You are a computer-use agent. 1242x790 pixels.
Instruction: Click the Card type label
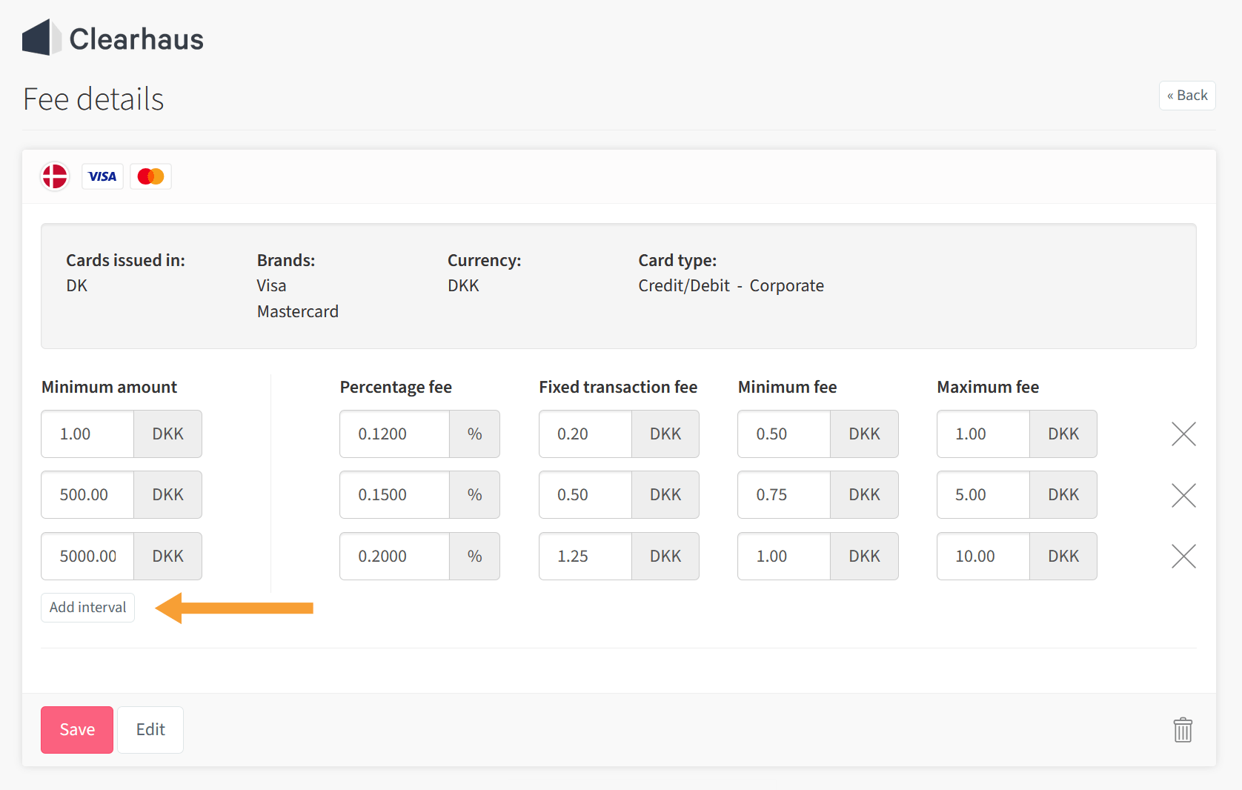[x=677, y=260]
